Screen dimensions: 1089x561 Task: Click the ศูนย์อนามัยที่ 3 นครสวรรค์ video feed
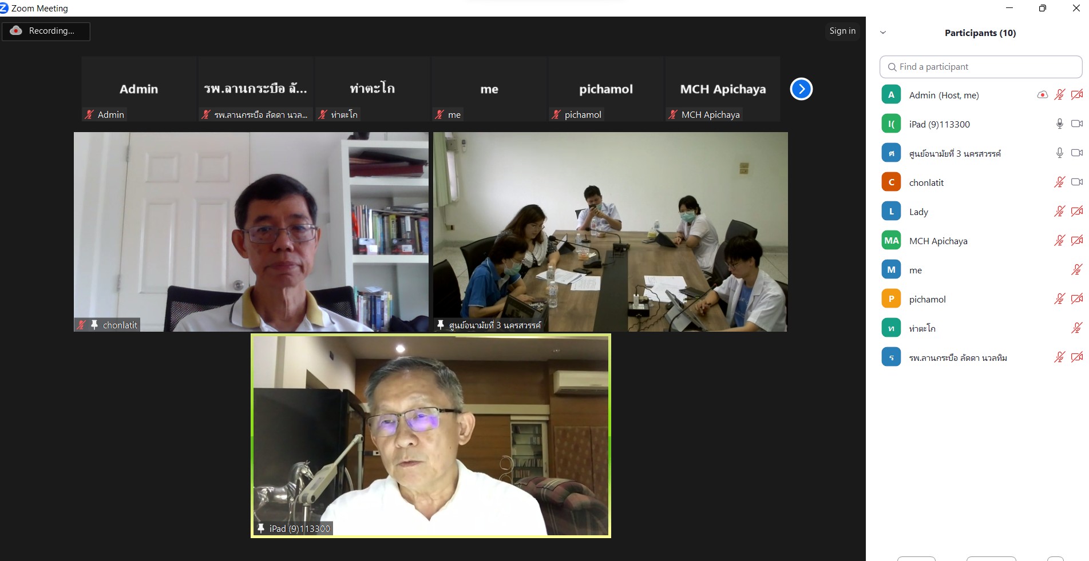[x=611, y=232]
